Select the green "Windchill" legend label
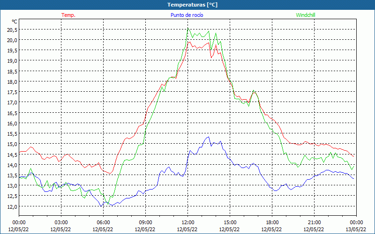Viewport: 375px width, 234px height. click(x=306, y=15)
